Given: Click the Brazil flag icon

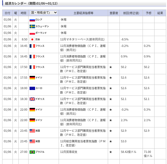Looking at the screenshot, I should tap(32, 152).
